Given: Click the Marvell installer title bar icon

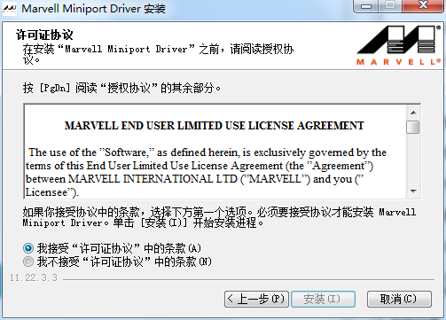Looking at the screenshot, I should pos(10,9).
